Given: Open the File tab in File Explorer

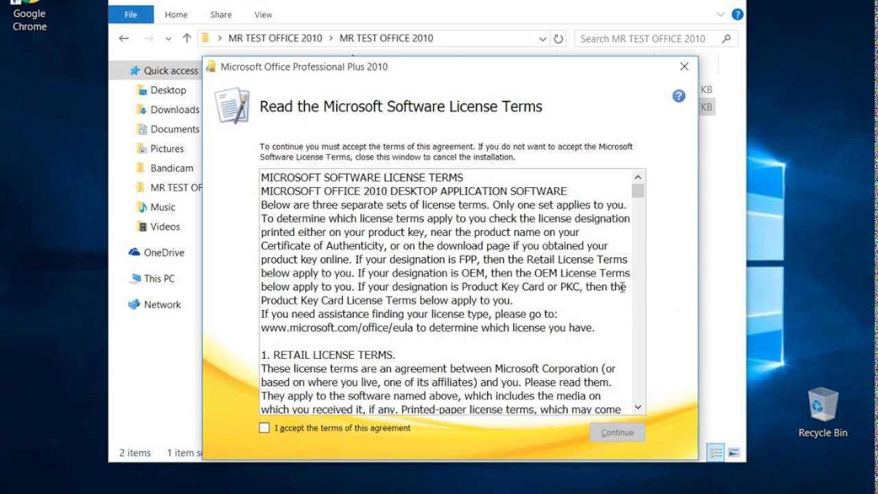Looking at the screenshot, I should 131,14.
